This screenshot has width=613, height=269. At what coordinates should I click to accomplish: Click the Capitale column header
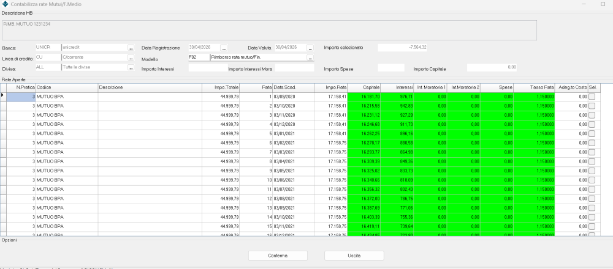coord(364,87)
